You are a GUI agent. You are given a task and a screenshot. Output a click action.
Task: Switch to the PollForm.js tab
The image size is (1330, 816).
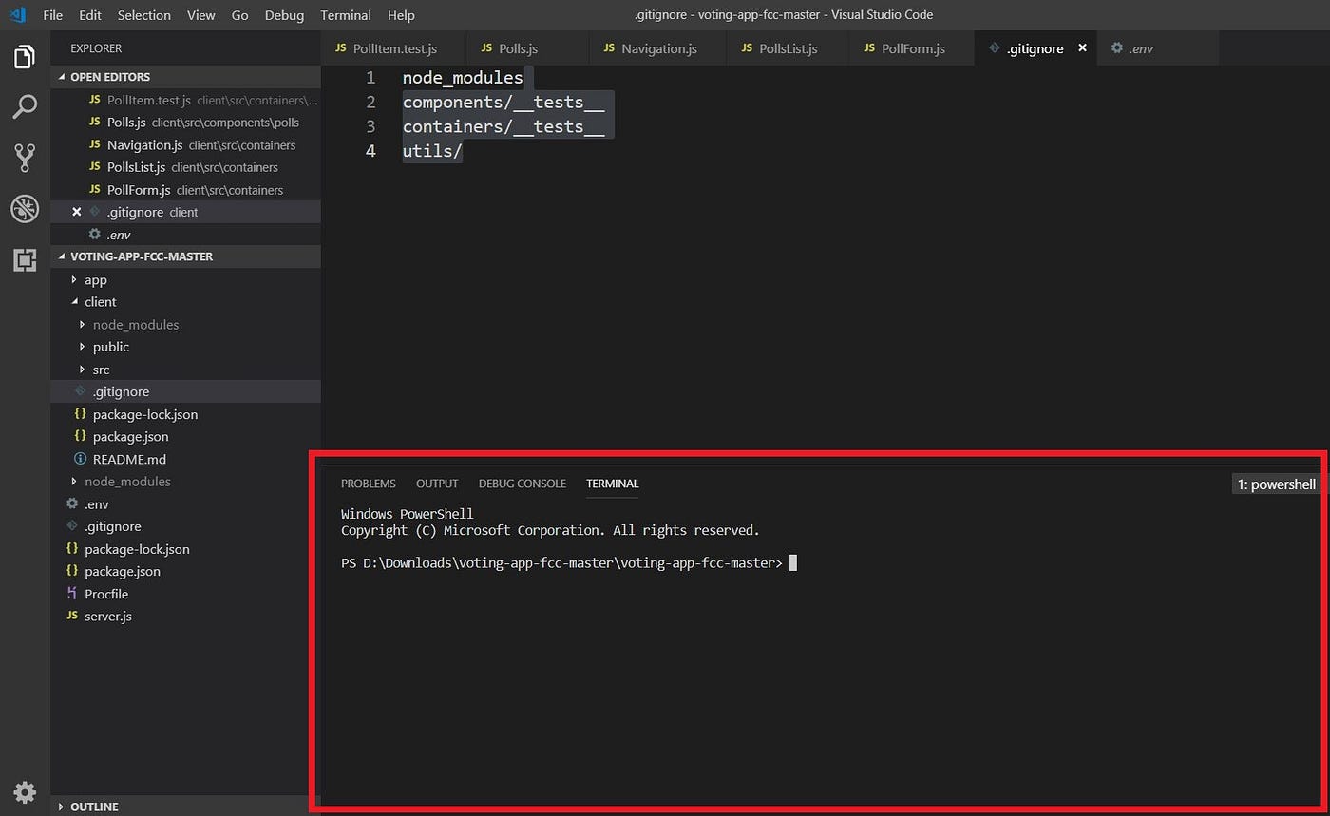[x=910, y=47]
